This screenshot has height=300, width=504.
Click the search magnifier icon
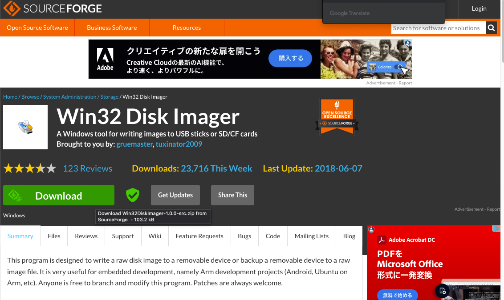click(x=491, y=28)
